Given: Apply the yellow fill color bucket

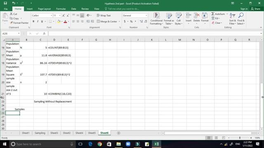Looking at the screenshot, I should coord(59,21).
